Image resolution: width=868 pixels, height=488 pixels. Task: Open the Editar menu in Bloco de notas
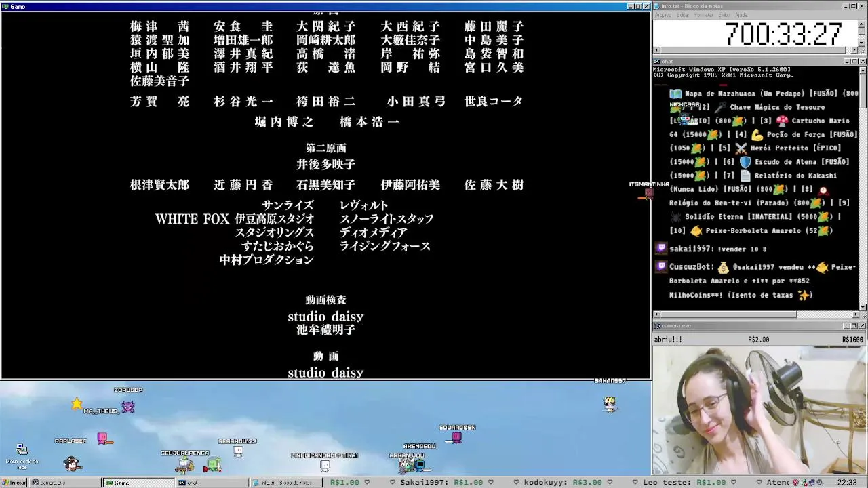pos(683,15)
